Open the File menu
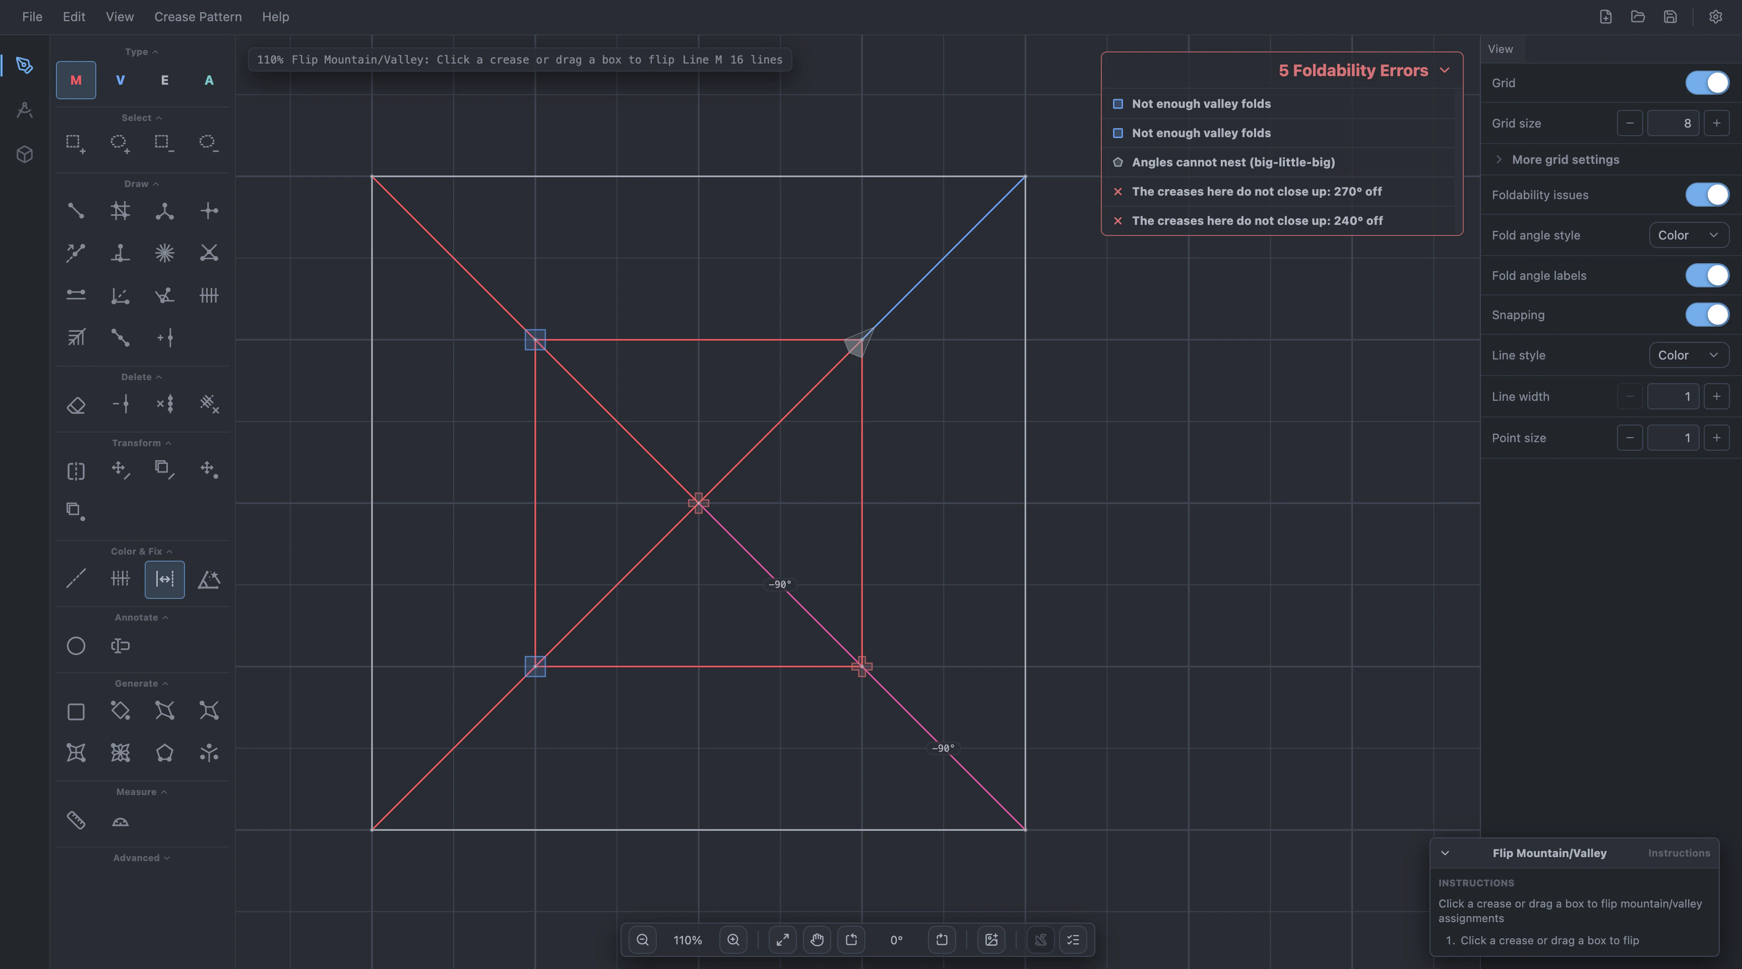Viewport: 1742px width, 969px height. 32,17
